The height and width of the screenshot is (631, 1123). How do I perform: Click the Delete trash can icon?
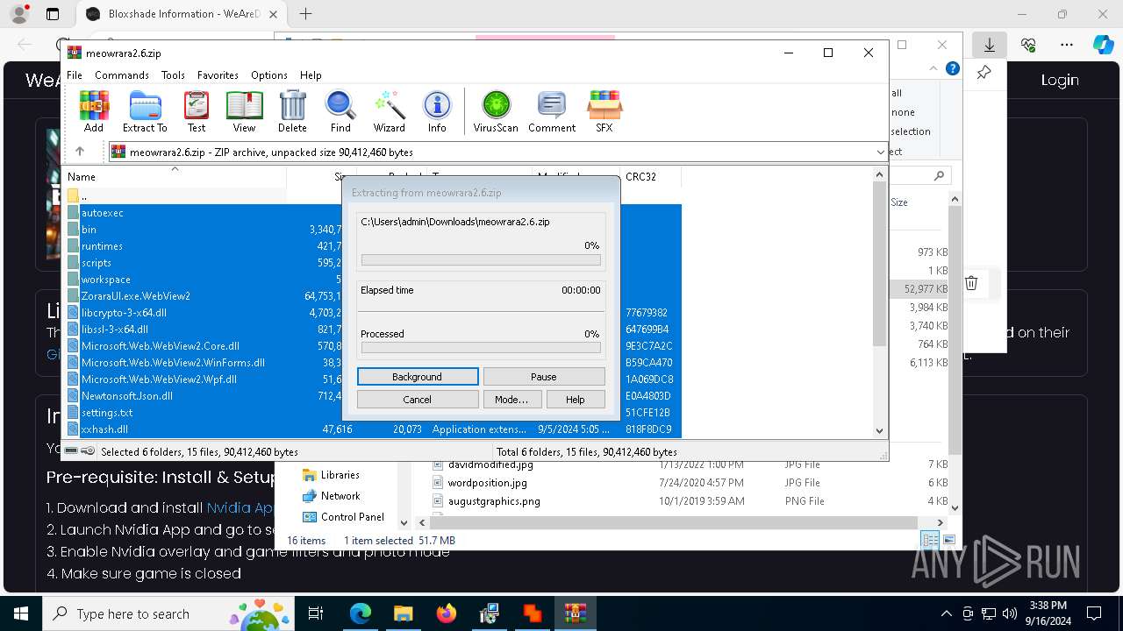tap(292, 111)
